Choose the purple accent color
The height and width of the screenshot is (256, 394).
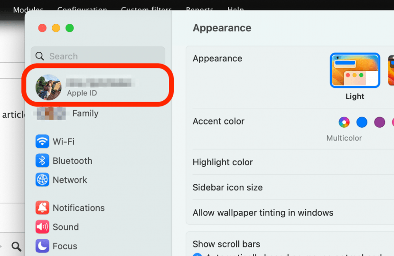point(379,123)
